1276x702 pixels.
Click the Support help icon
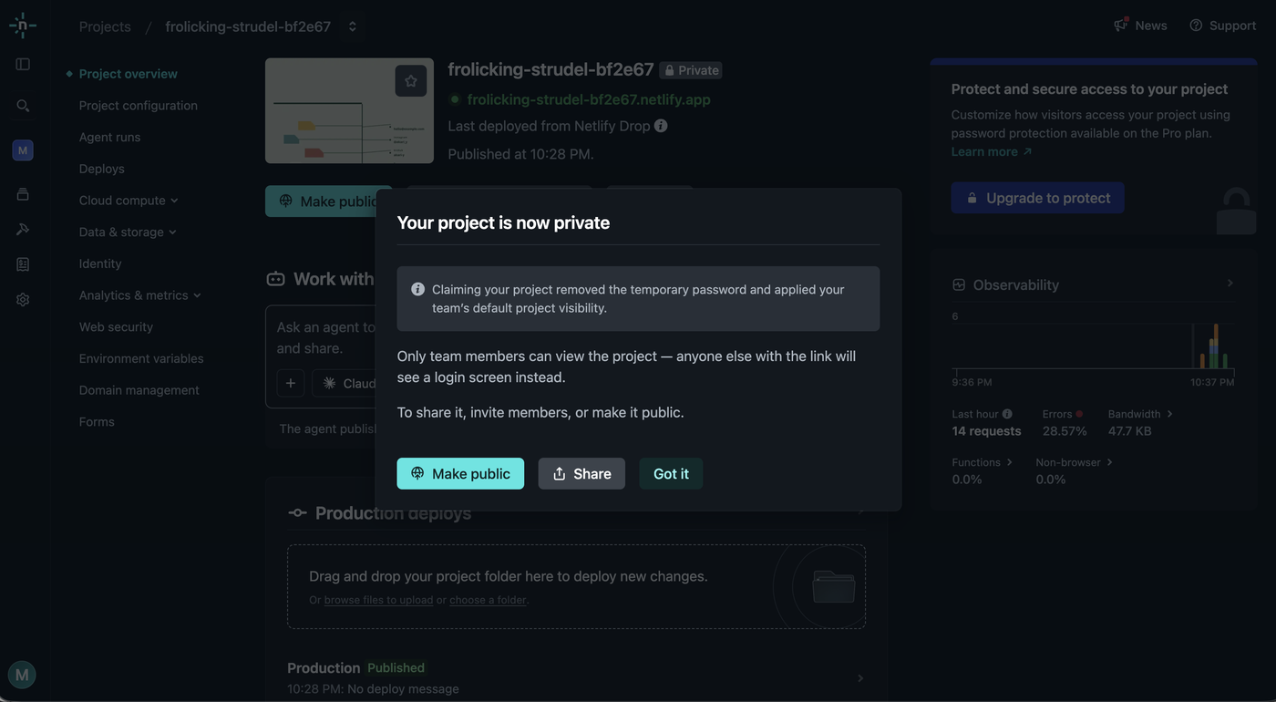click(x=1196, y=26)
